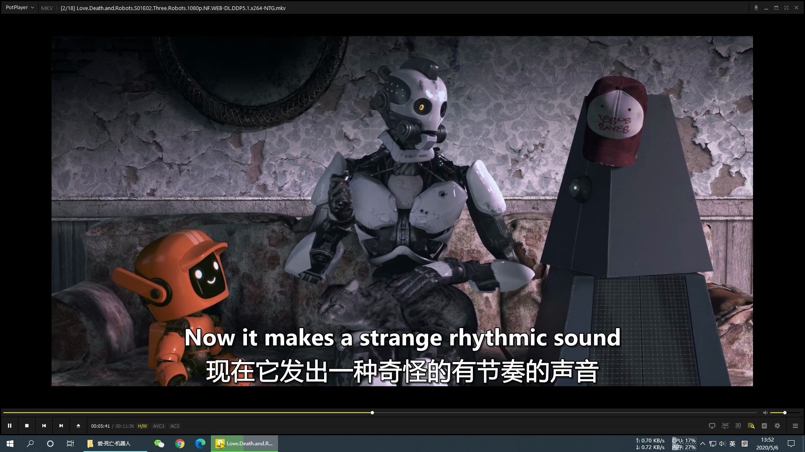Viewport: 805px width, 452px height.
Task: Click the current playback time 00:05:41
Action: tap(101, 426)
